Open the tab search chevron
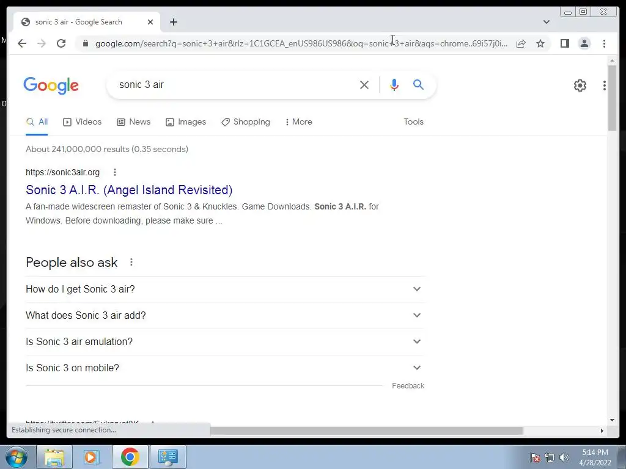 546,22
